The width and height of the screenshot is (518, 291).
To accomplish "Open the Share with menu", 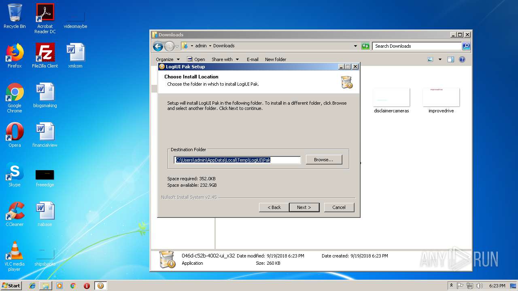I will point(225,59).
